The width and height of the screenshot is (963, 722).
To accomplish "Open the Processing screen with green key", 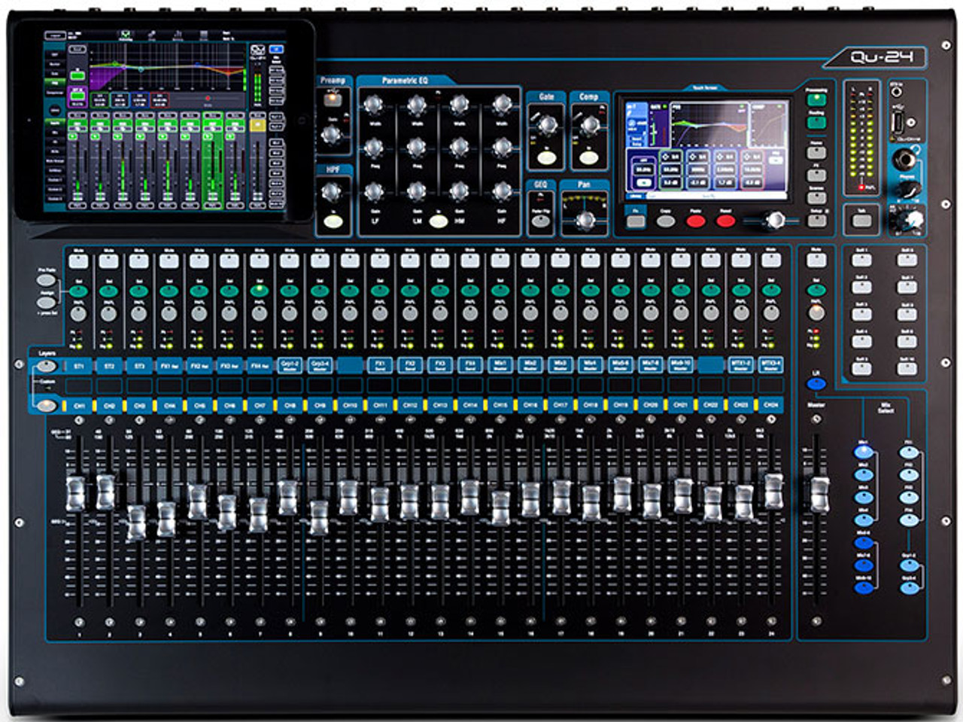I will [816, 100].
